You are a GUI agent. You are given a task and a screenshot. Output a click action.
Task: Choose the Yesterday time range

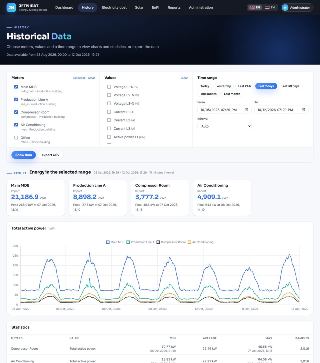tap(224, 86)
